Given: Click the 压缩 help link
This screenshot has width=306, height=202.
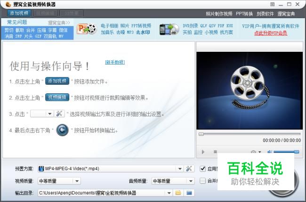Looking at the screenshot, I should tap(41, 30).
